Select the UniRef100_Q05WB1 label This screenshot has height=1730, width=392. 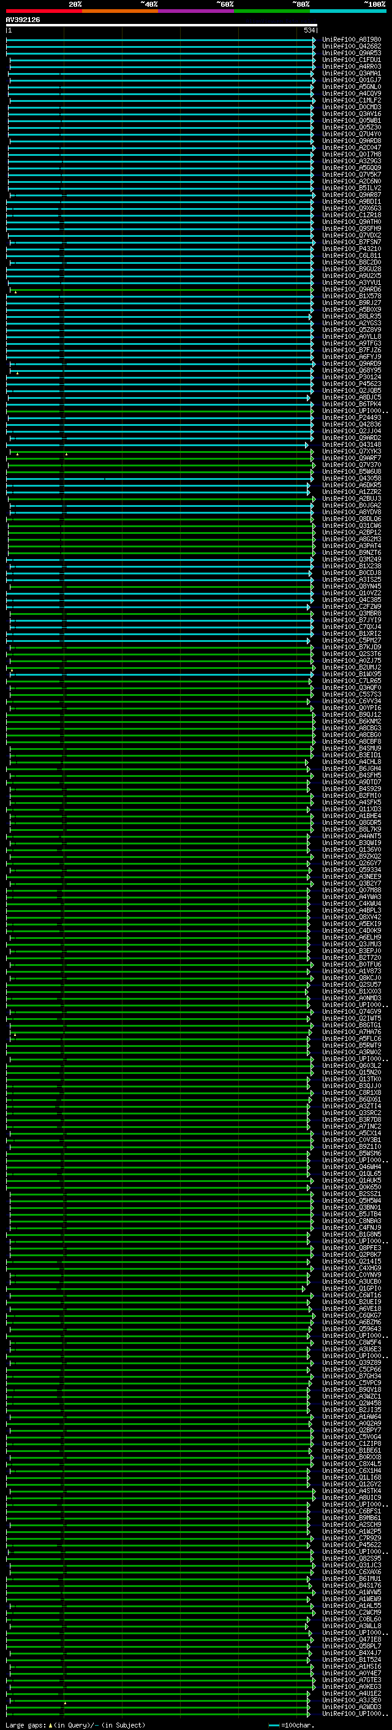click(x=351, y=121)
